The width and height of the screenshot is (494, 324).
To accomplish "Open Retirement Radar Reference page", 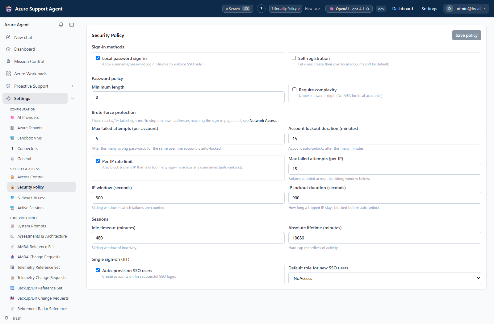I will click(x=41, y=309).
